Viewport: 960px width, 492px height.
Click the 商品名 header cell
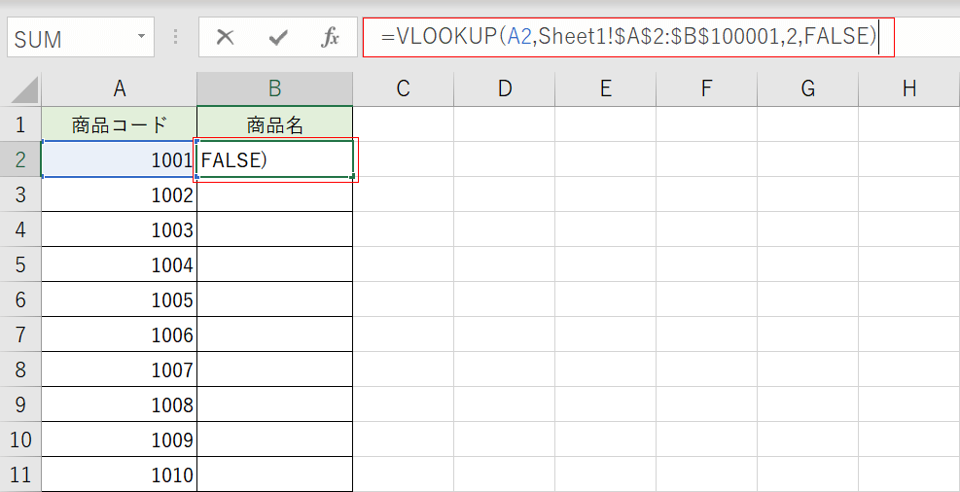tap(275, 124)
